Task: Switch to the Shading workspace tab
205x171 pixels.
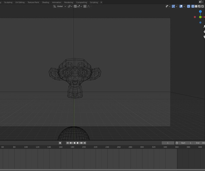Action: pos(45,2)
